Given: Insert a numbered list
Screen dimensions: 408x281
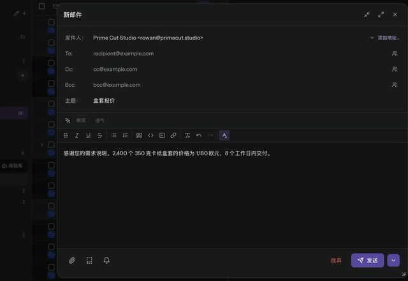Looking at the screenshot, I should (125, 135).
